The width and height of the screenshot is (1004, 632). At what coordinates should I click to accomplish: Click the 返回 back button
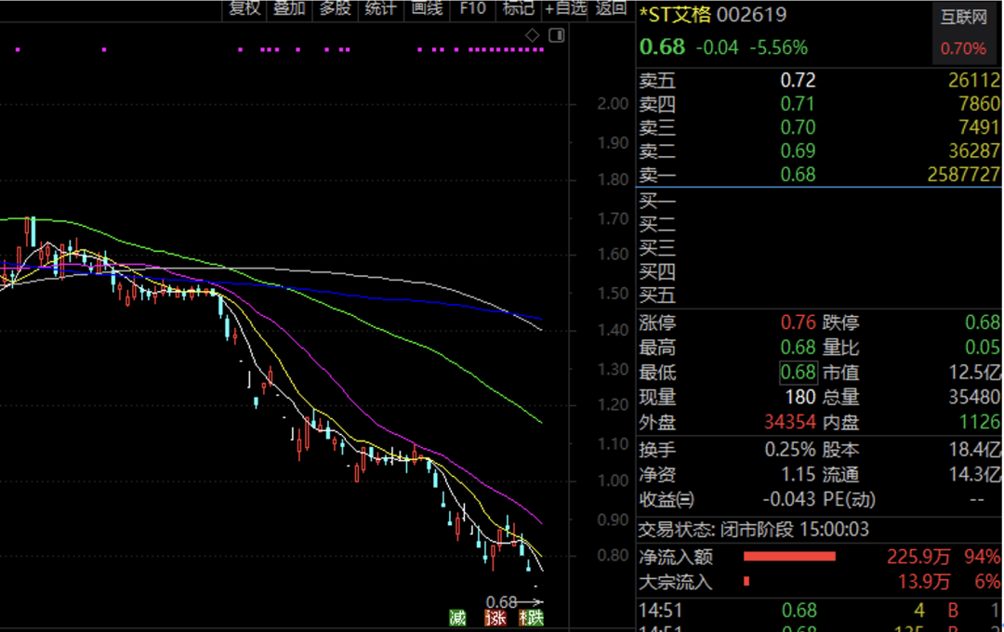coord(611,9)
